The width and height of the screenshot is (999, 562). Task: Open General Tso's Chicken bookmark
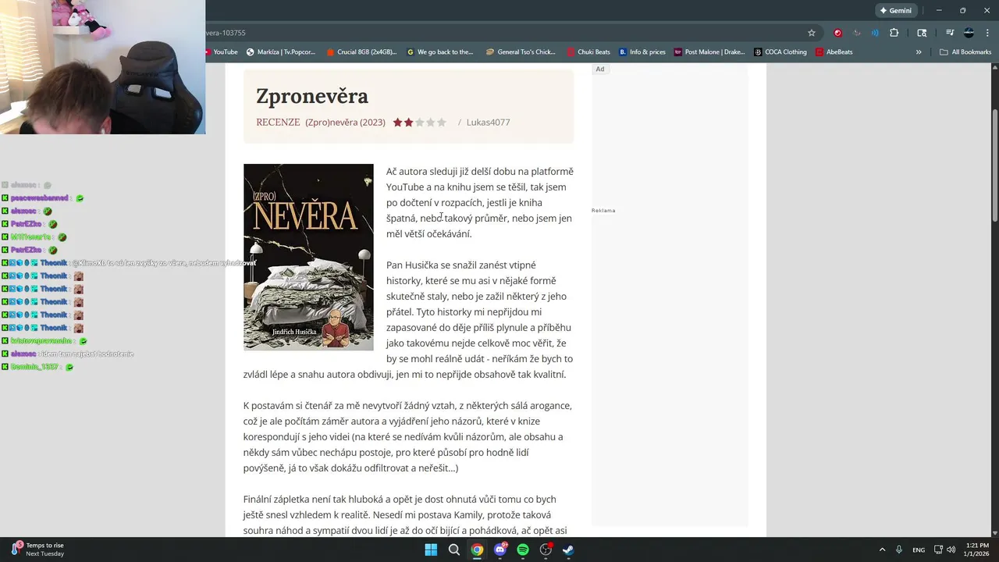[521, 52]
